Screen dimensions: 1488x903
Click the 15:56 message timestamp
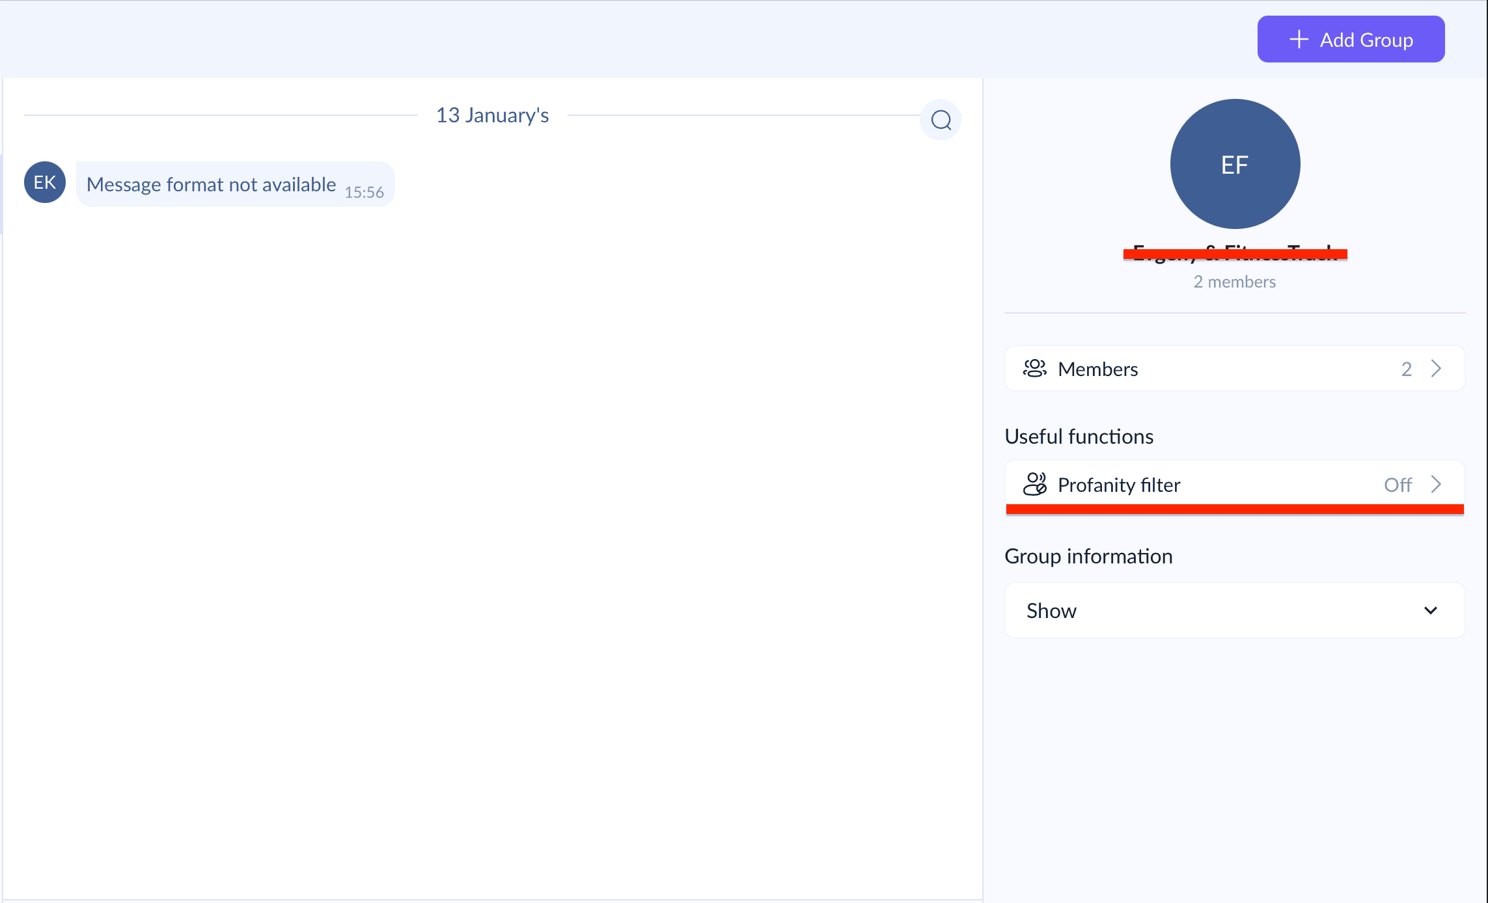point(364,192)
